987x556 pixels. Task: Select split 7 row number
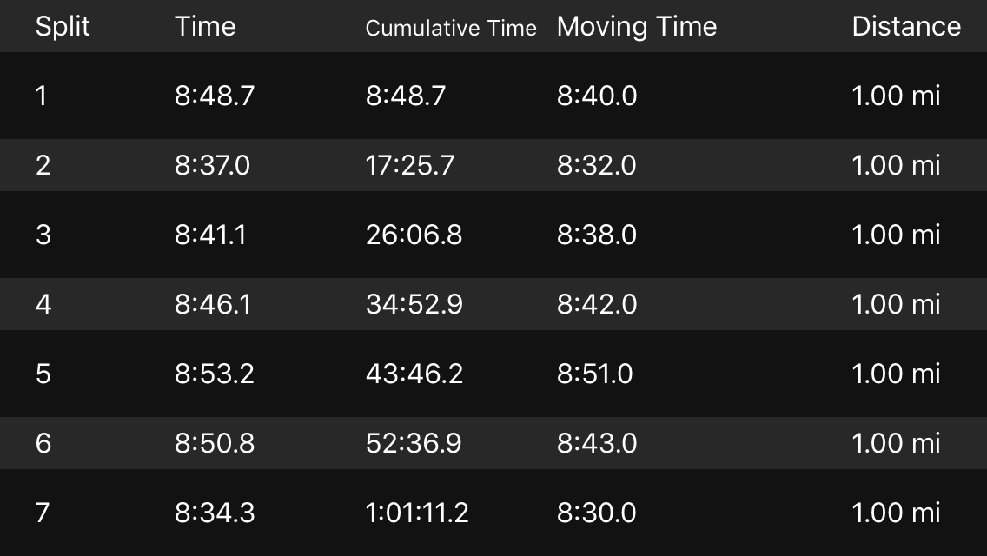(43, 513)
